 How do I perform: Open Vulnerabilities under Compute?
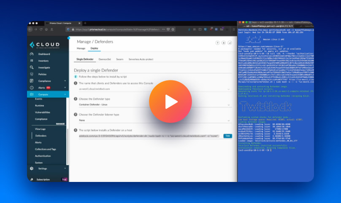click(43, 112)
